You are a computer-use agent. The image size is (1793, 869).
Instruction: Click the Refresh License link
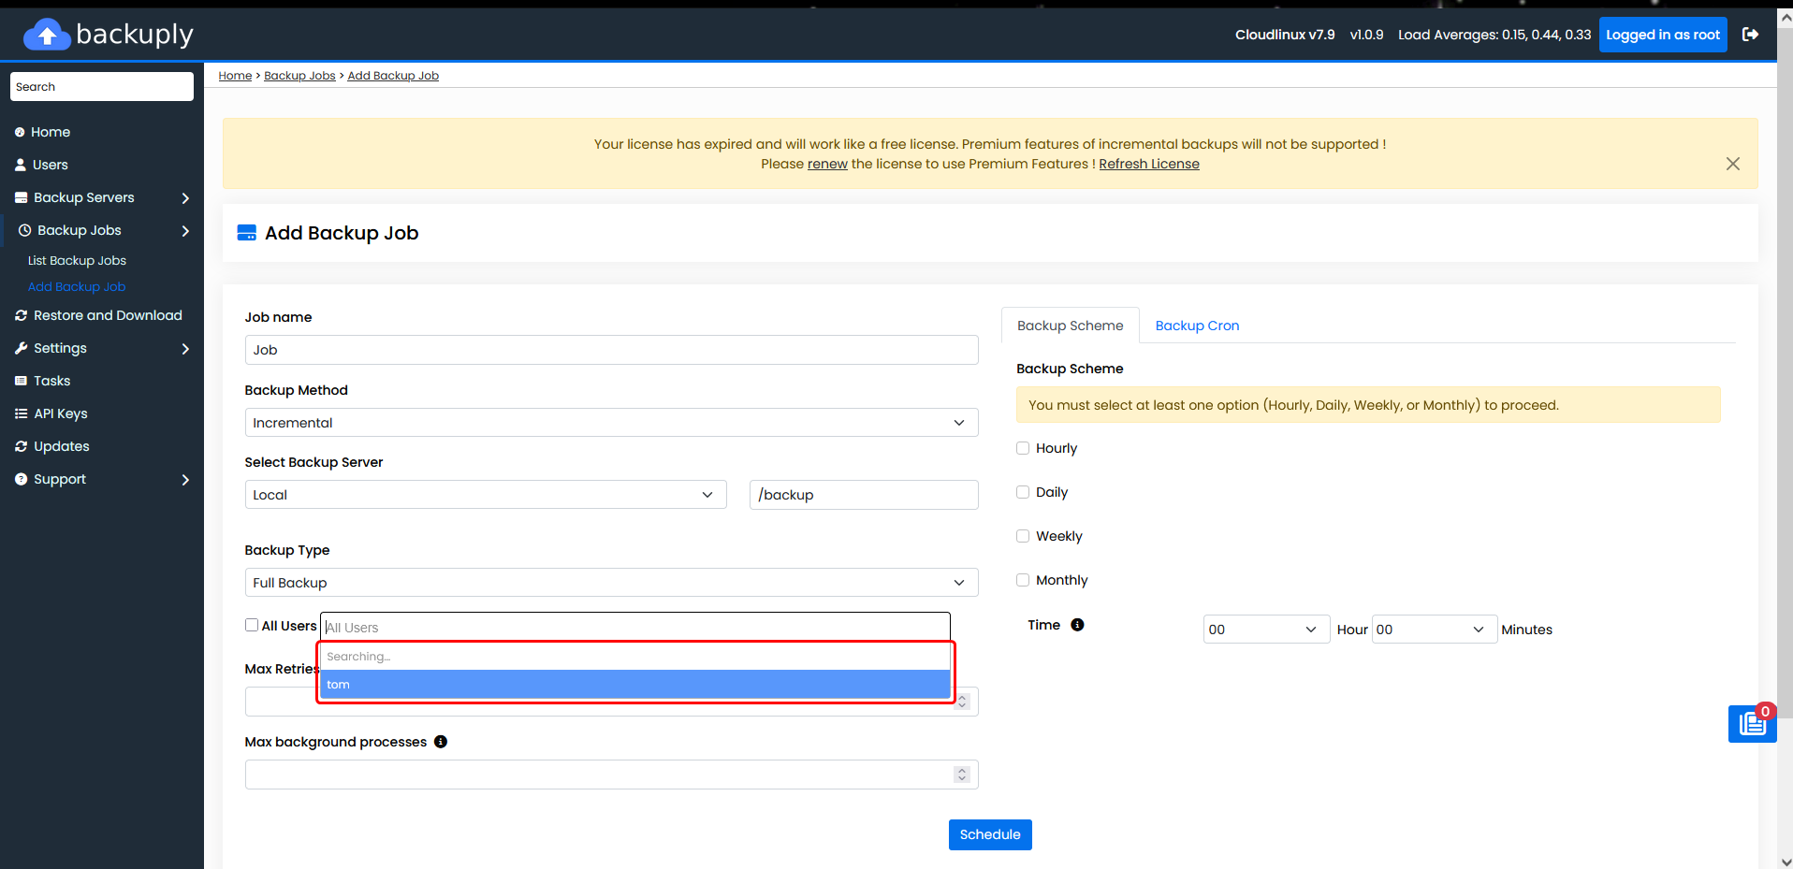click(1148, 164)
